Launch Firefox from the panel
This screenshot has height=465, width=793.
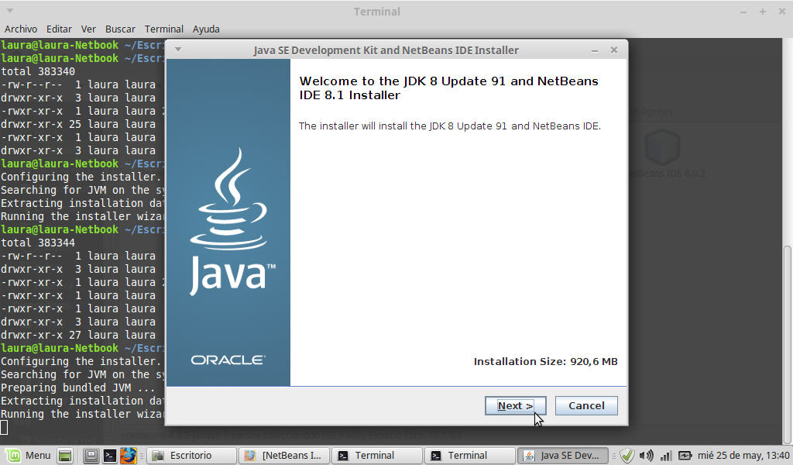pos(129,456)
